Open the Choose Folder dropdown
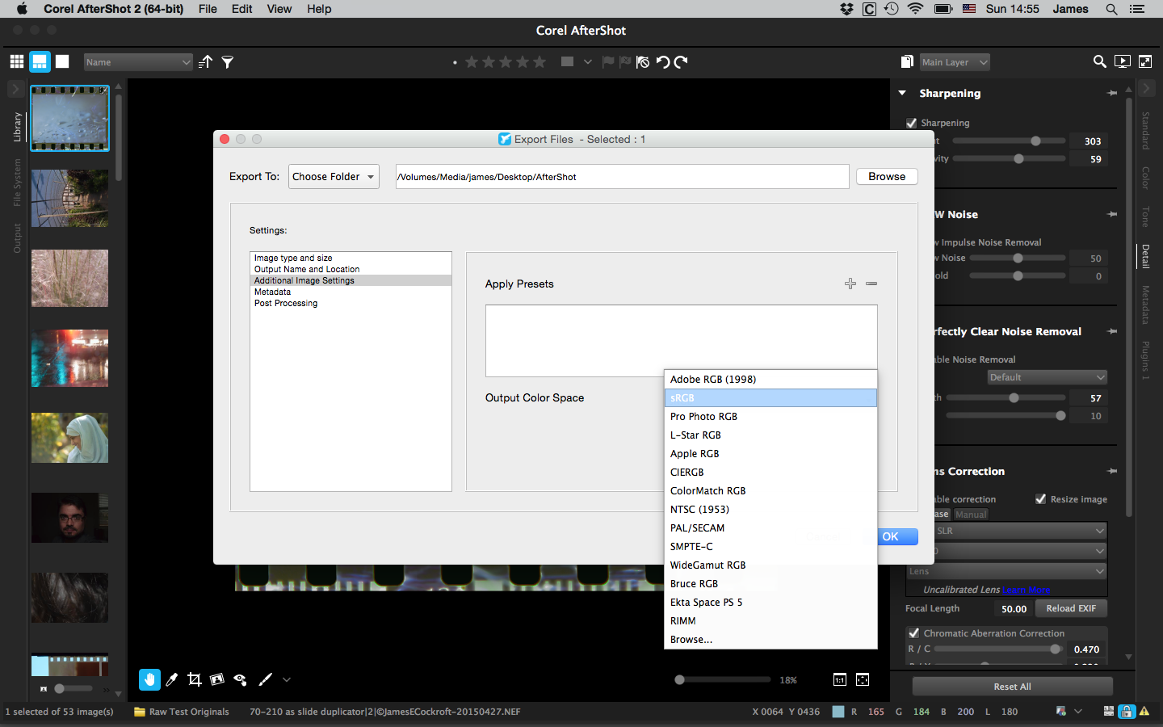The height and width of the screenshot is (727, 1163). [x=334, y=177]
